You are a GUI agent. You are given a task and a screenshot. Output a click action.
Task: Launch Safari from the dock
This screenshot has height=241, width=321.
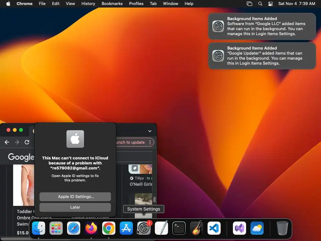coord(74,228)
